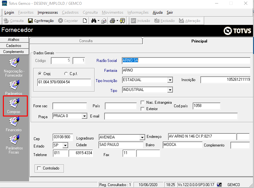Image resolution: width=254 pixels, height=188 pixels.
Task: Toggle the Nac. Estrangeira checkbox
Action: 142,102
